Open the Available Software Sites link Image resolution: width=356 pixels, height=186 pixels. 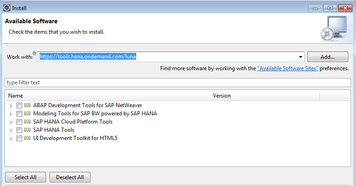click(x=288, y=68)
